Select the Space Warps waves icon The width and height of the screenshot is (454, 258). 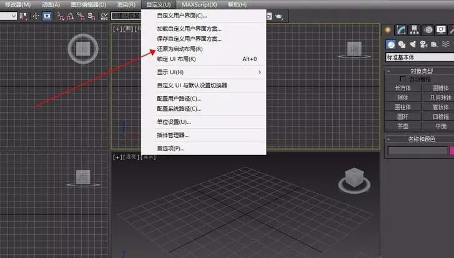click(x=445, y=44)
